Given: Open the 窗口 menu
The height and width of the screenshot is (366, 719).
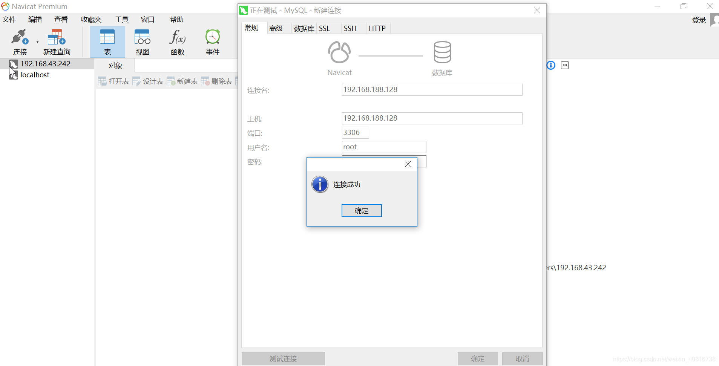Looking at the screenshot, I should (148, 19).
